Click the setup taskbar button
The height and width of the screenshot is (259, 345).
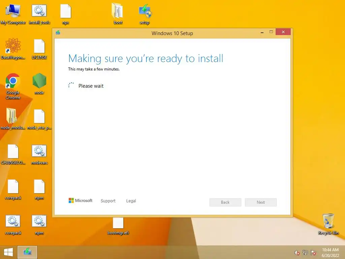tap(27, 252)
